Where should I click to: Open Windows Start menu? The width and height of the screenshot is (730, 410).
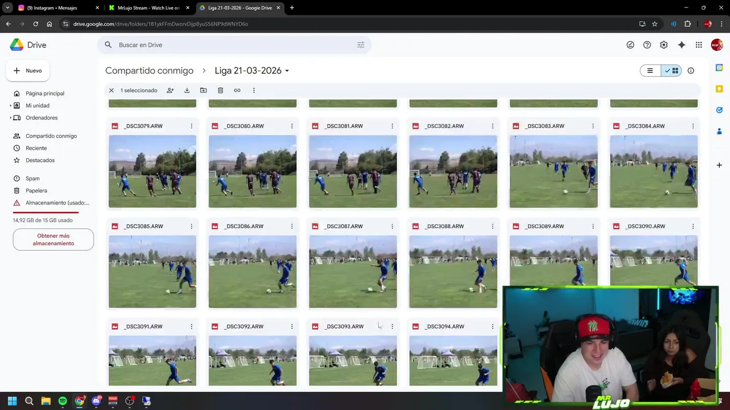tap(12, 401)
